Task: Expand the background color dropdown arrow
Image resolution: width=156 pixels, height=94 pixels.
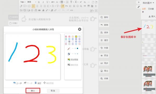Action: tap(64, 2)
